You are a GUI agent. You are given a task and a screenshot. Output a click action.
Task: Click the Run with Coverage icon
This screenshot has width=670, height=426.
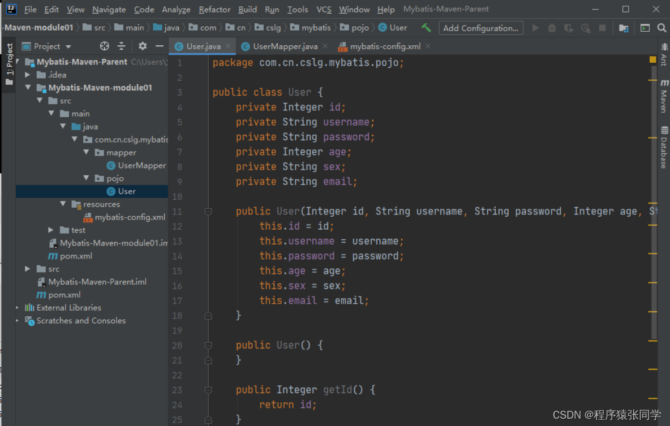point(569,28)
